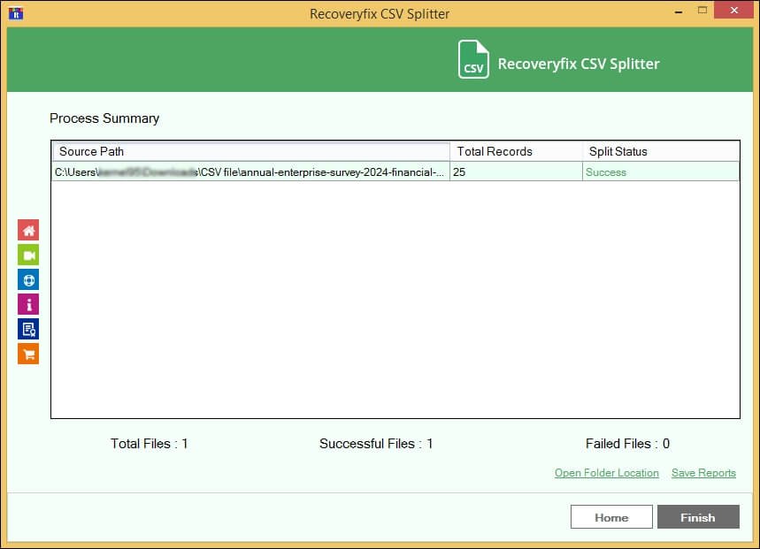Open the magenta info sidebar icon

28,304
